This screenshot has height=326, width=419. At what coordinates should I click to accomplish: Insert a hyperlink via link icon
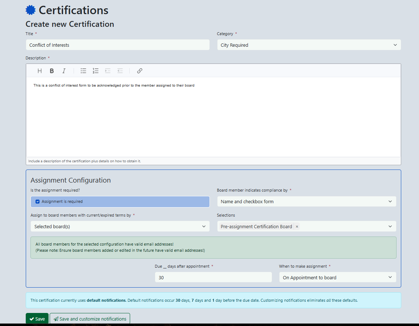pos(140,71)
